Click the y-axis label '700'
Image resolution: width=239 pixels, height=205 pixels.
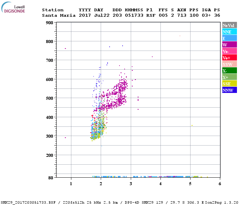coord(50,60)
